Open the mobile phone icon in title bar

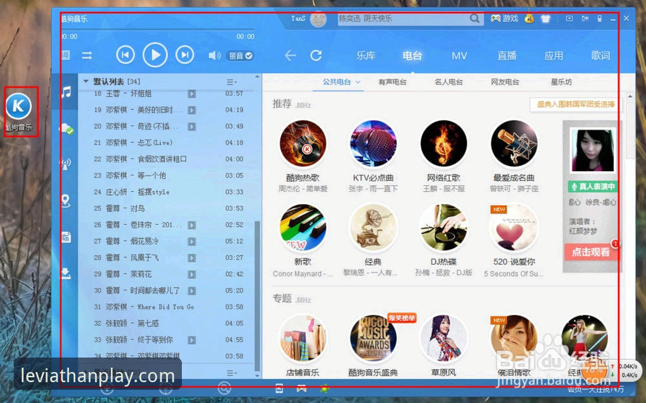click(x=599, y=18)
